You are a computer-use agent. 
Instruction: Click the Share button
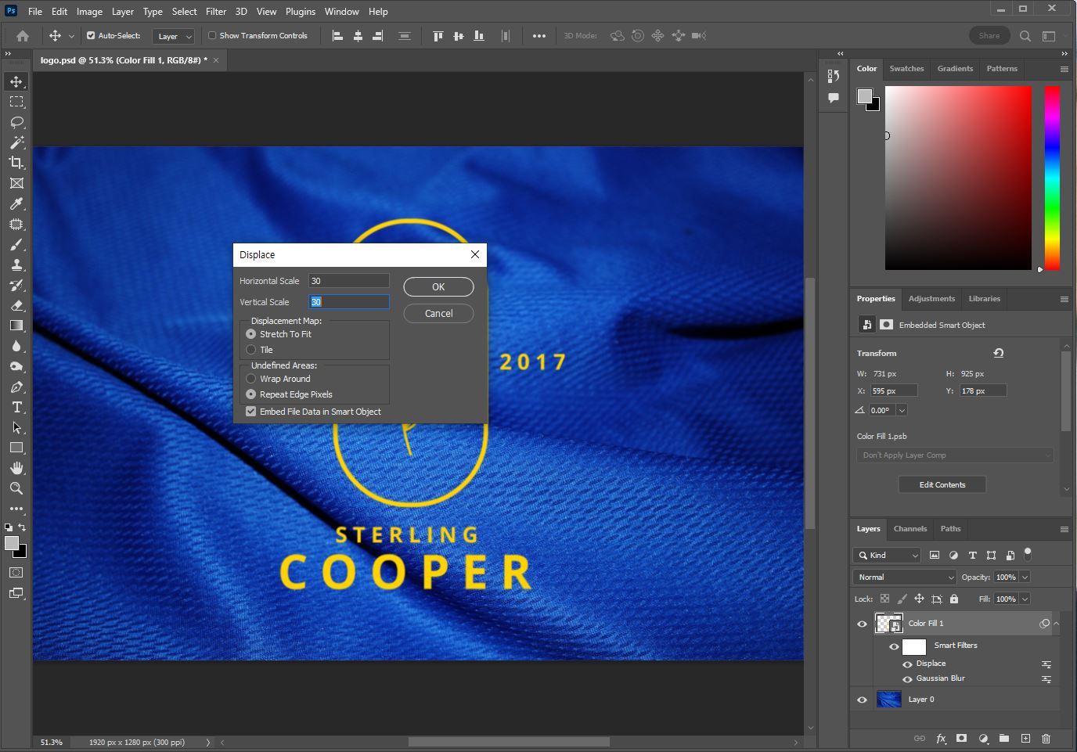pos(989,36)
